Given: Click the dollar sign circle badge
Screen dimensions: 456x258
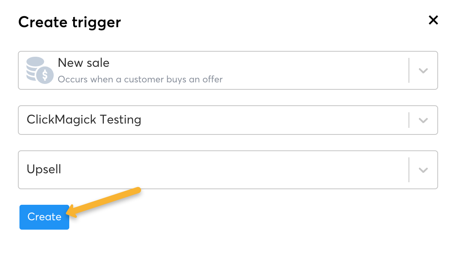Looking at the screenshot, I should [x=44, y=75].
